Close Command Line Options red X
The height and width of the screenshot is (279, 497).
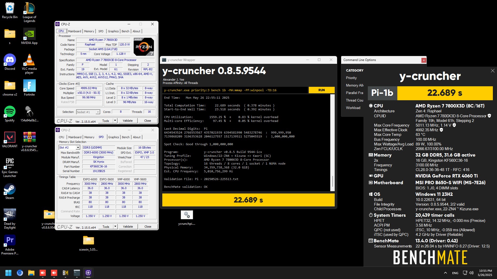tap(424, 60)
